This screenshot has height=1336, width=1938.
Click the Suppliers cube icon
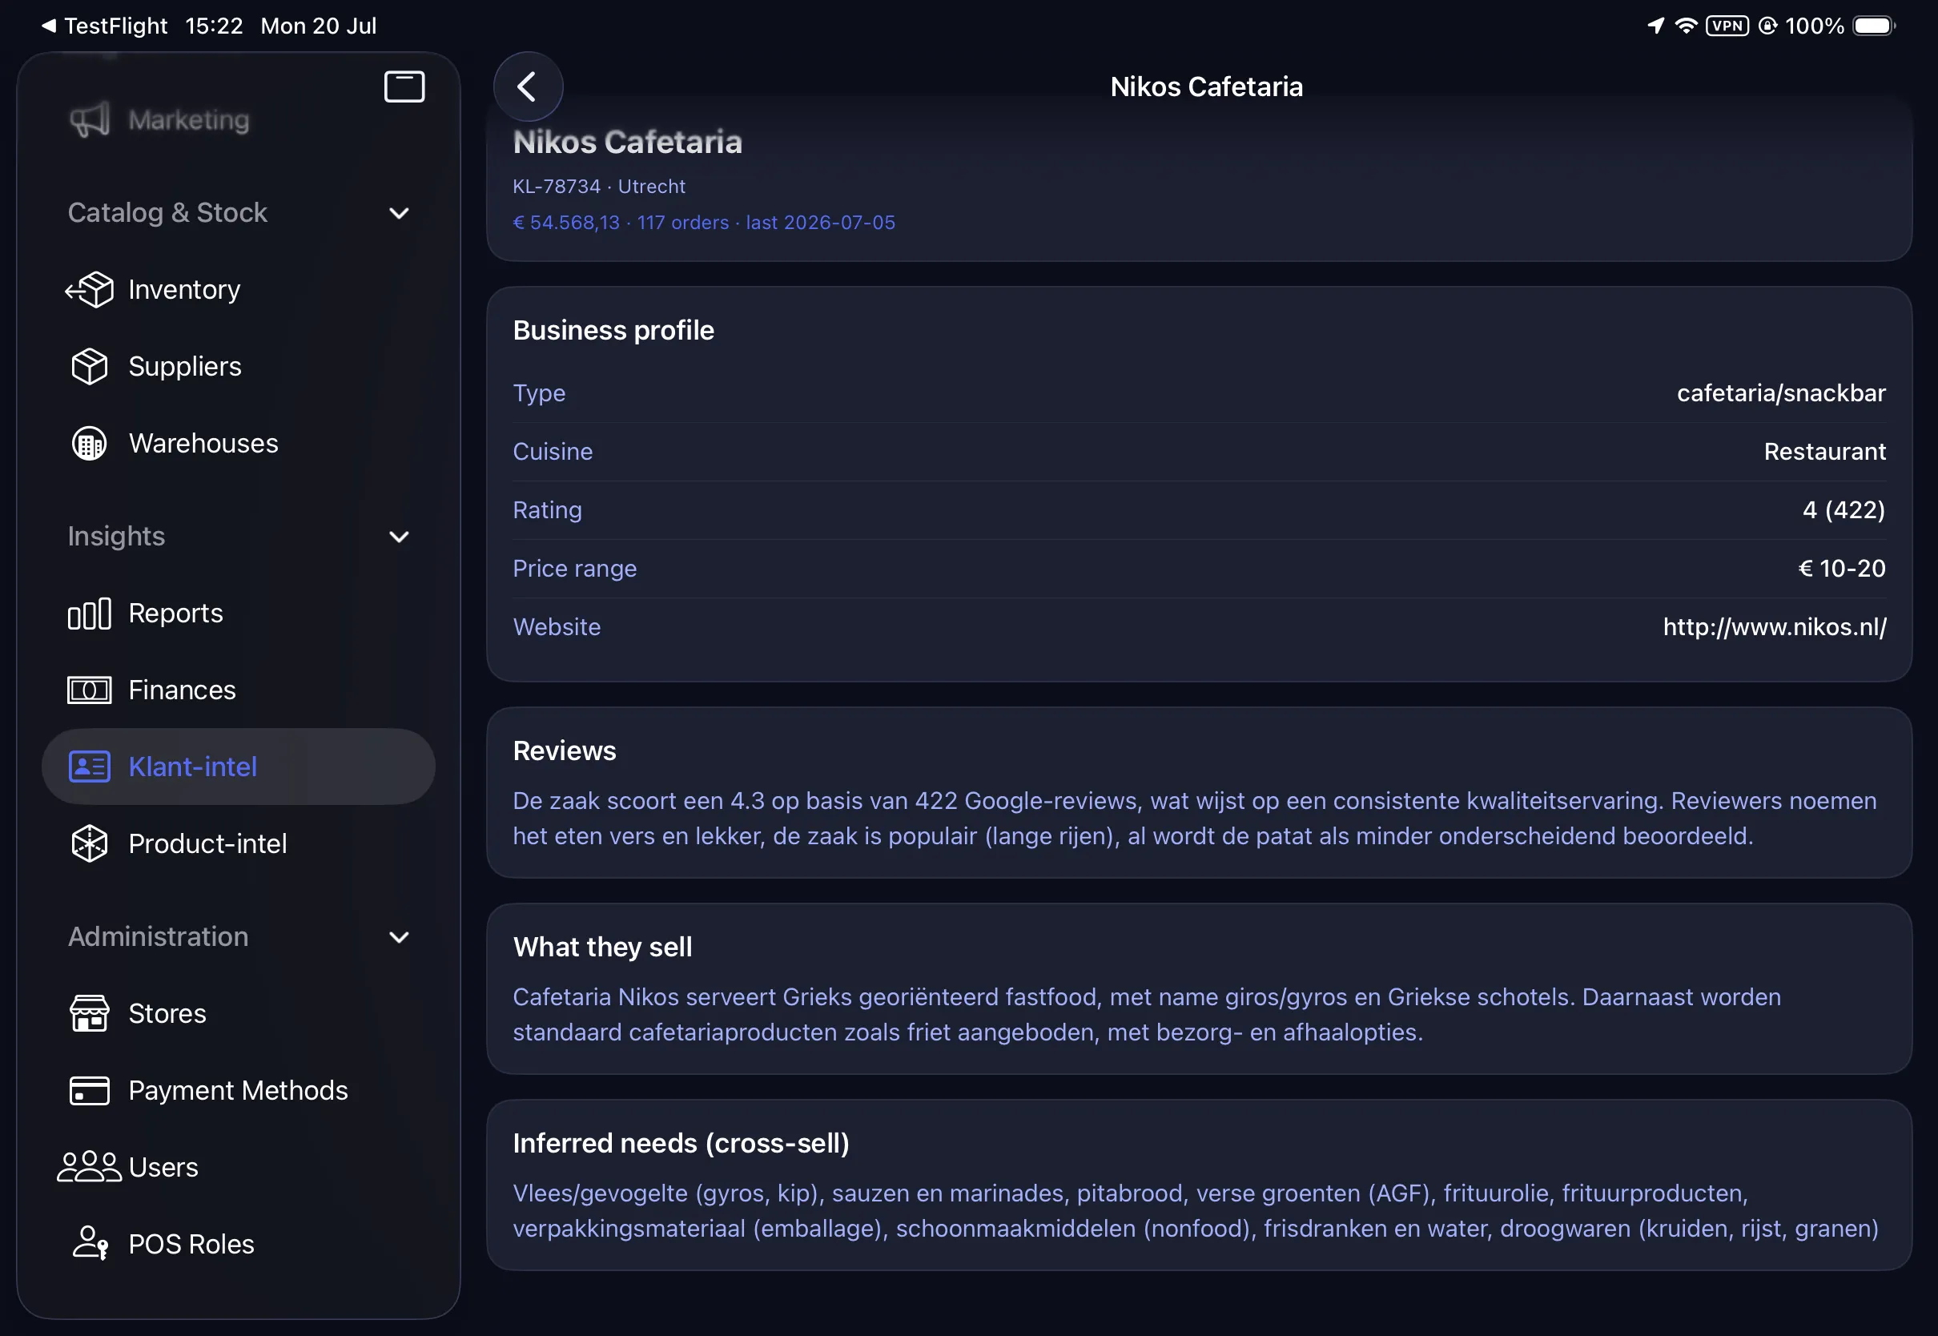(x=90, y=367)
